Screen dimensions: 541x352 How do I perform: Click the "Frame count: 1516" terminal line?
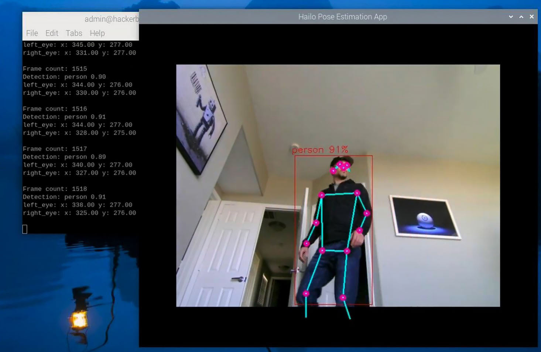click(55, 109)
